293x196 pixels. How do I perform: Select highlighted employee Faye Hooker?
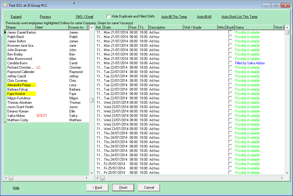pyautogui.click(x=21, y=94)
